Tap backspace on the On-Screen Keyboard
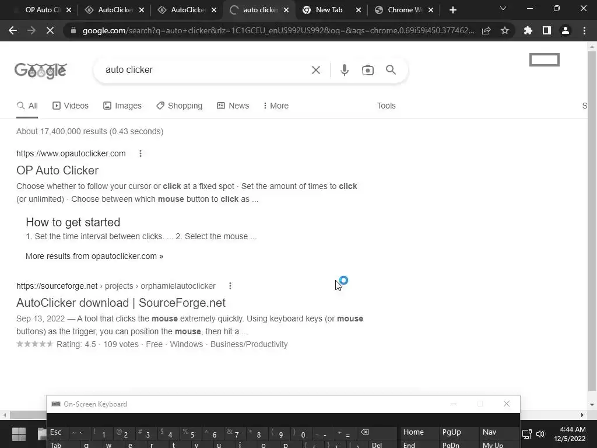Screen dimensions: 597x448 [x=376, y=432]
